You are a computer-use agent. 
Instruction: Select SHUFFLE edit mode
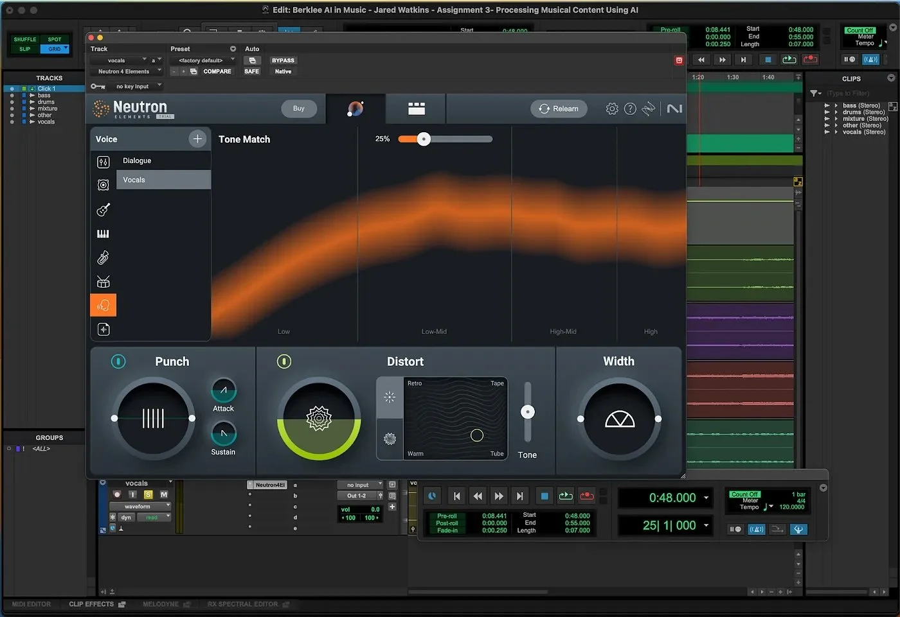click(25, 39)
